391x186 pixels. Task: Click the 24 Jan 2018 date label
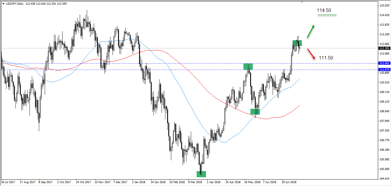click(158, 182)
